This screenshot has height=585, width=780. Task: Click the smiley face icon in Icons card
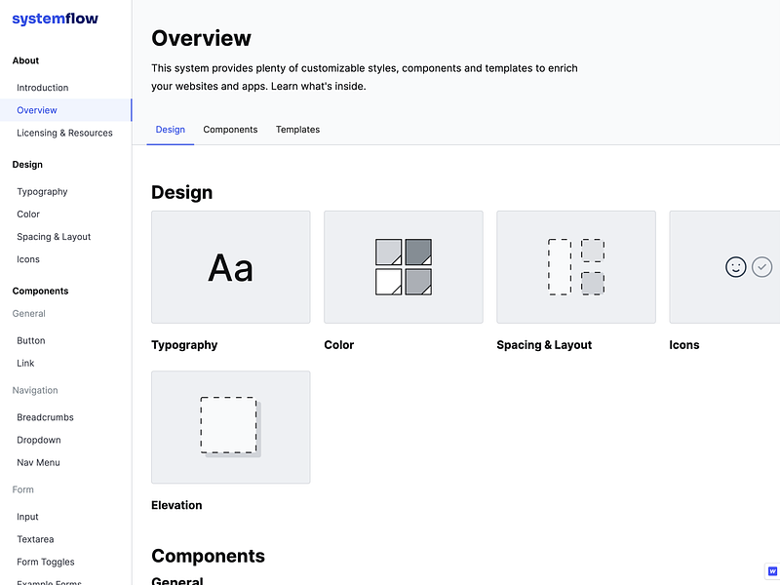[x=736, y=267]
